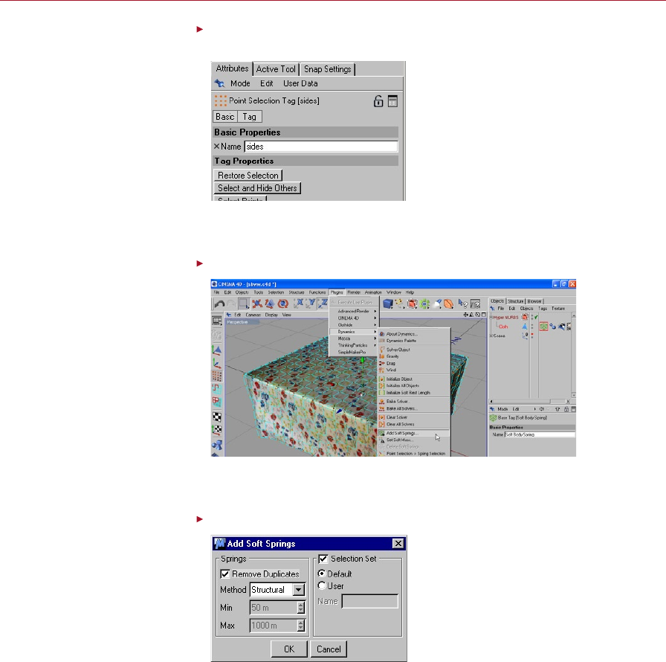
Task: Click the Attributes arrow icon beside Mode
Action: pyautogui.click(x=219, y=83)
